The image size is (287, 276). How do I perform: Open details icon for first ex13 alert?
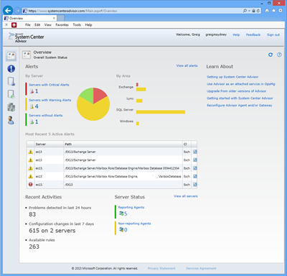[x=195, y=152]
